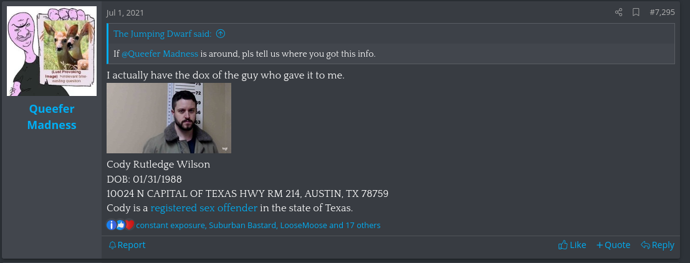Click the red heart reaction icon
690x263 pixels.
(x=130, y=225)
